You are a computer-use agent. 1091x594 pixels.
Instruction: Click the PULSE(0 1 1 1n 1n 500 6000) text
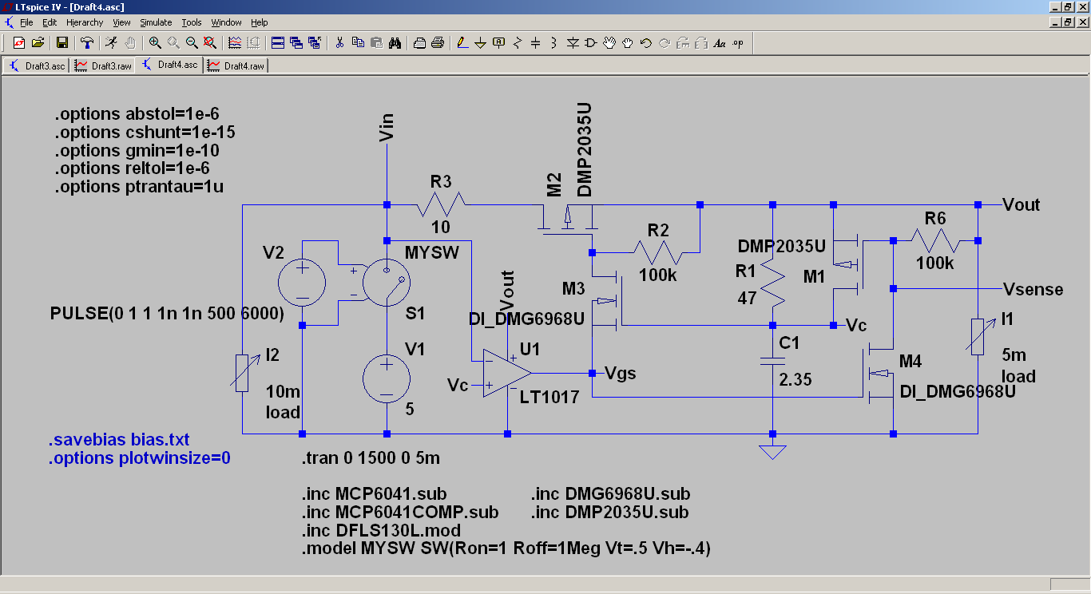(x=167, y=314)
